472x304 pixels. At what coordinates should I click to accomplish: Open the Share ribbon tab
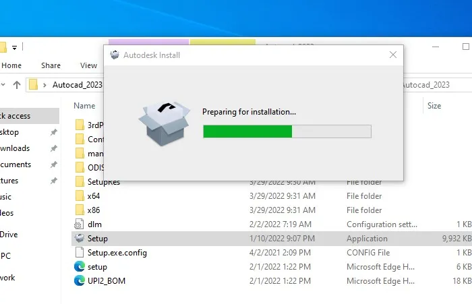click(51, 65)
